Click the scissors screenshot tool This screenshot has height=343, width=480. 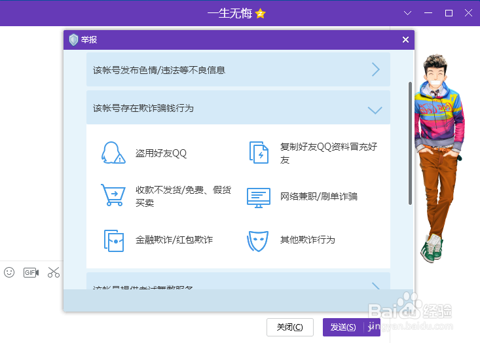(x=54, y=272)
